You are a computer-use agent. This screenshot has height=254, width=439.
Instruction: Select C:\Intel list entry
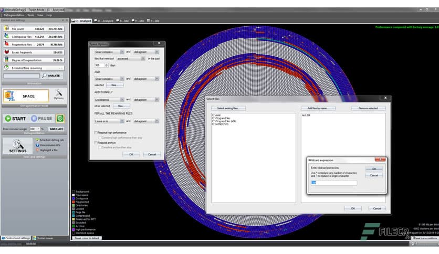click(x=216, y=115)
